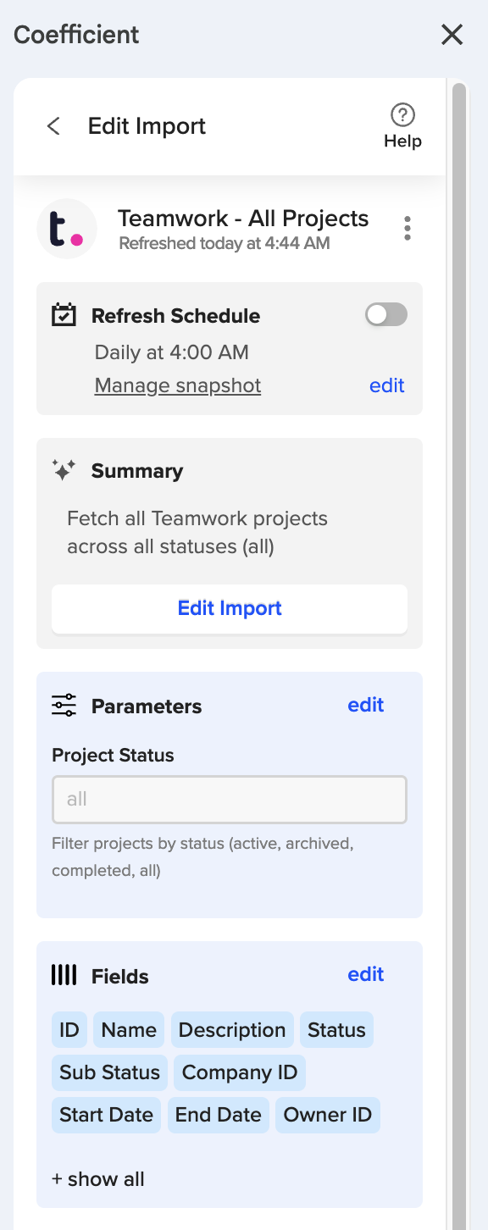Click the Teamwork logo icon
Screen dimensions: 488x1230
tap(67, 229)
